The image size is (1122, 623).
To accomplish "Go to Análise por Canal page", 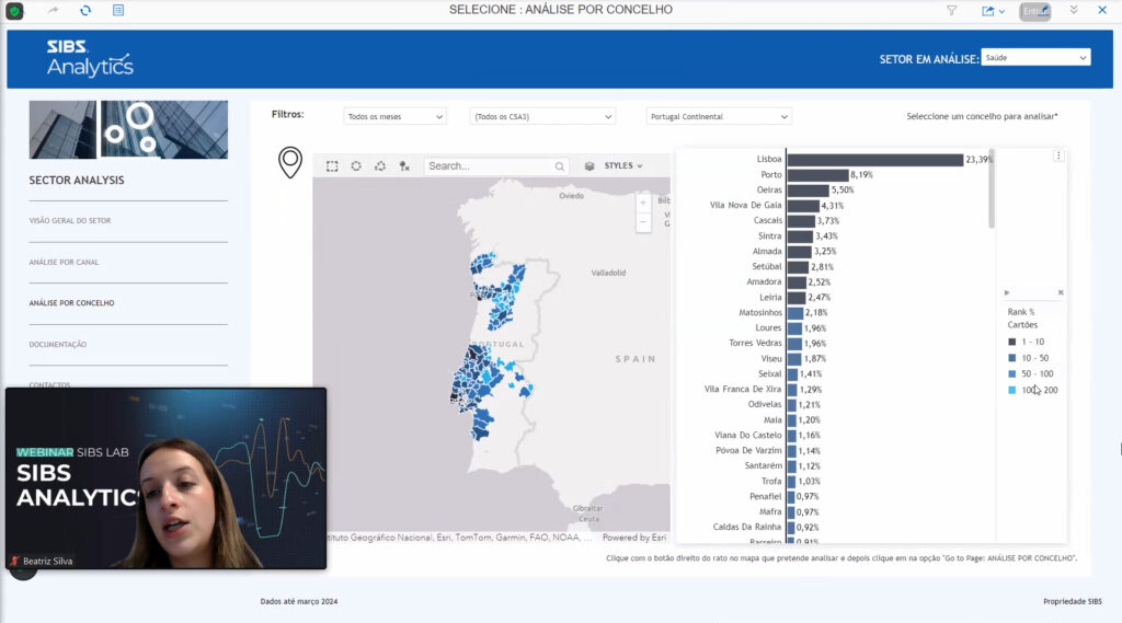I will (64, 262).
